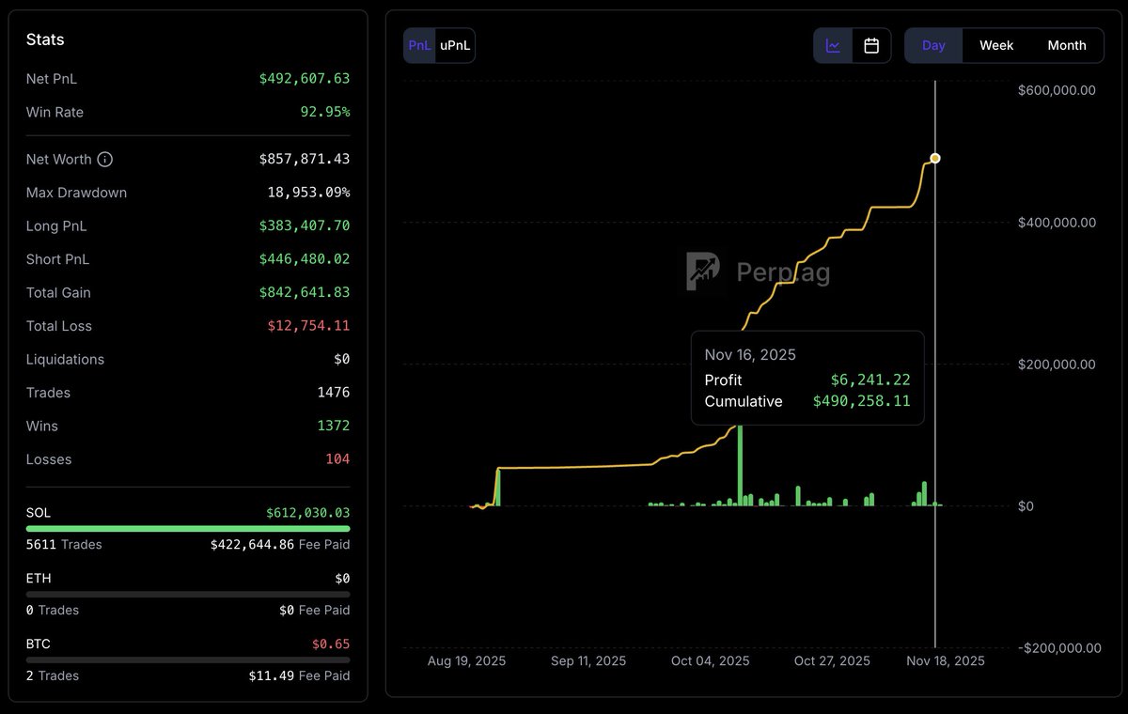1128x714 pixels.
Task: Click the ETH 0 Trades label
Action: point(53,611)
